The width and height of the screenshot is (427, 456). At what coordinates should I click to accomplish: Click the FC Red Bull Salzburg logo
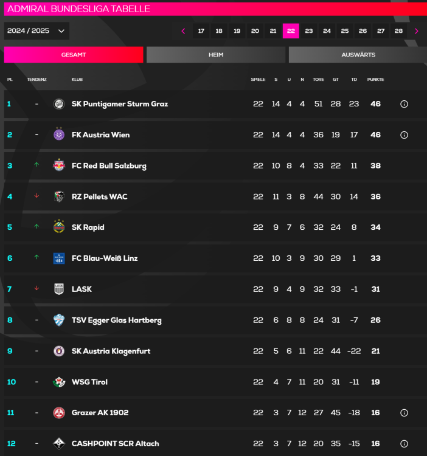[59, 166]
